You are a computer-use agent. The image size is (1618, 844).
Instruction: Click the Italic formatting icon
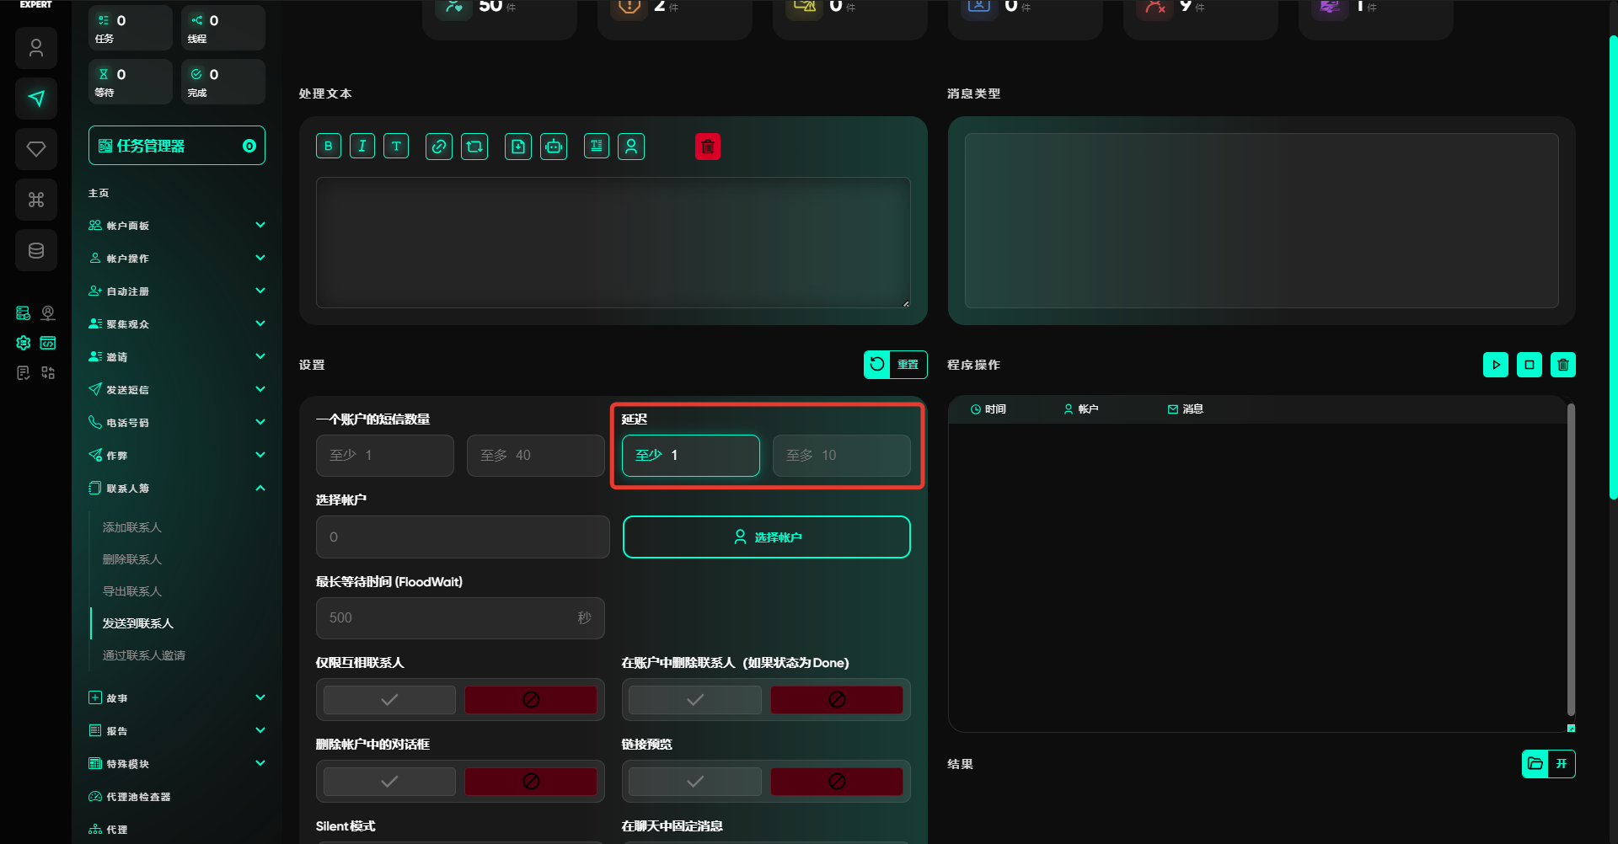[x=362, y=147]
